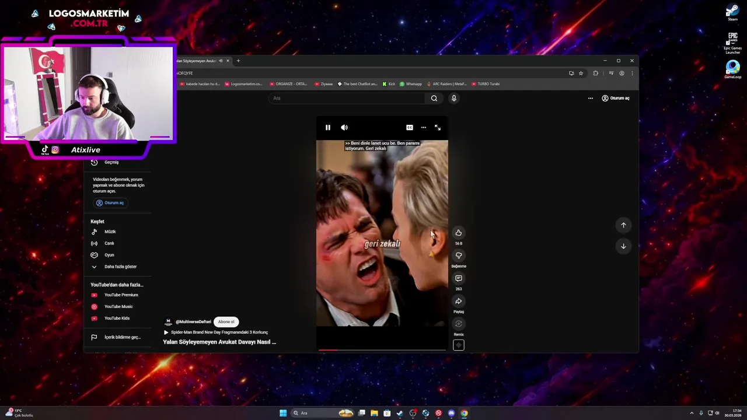Mute the tab via speaker icon

point(221,61)
